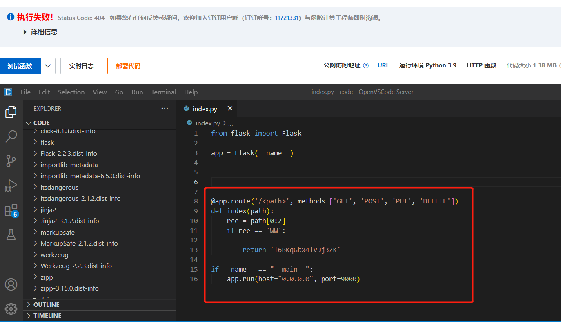Viewport: 561px width, 322px height.
Task: Open the Help menu
Action: (x=191, y=92)
